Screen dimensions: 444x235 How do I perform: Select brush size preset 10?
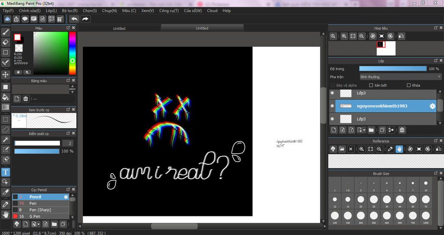tap(426, 185)
